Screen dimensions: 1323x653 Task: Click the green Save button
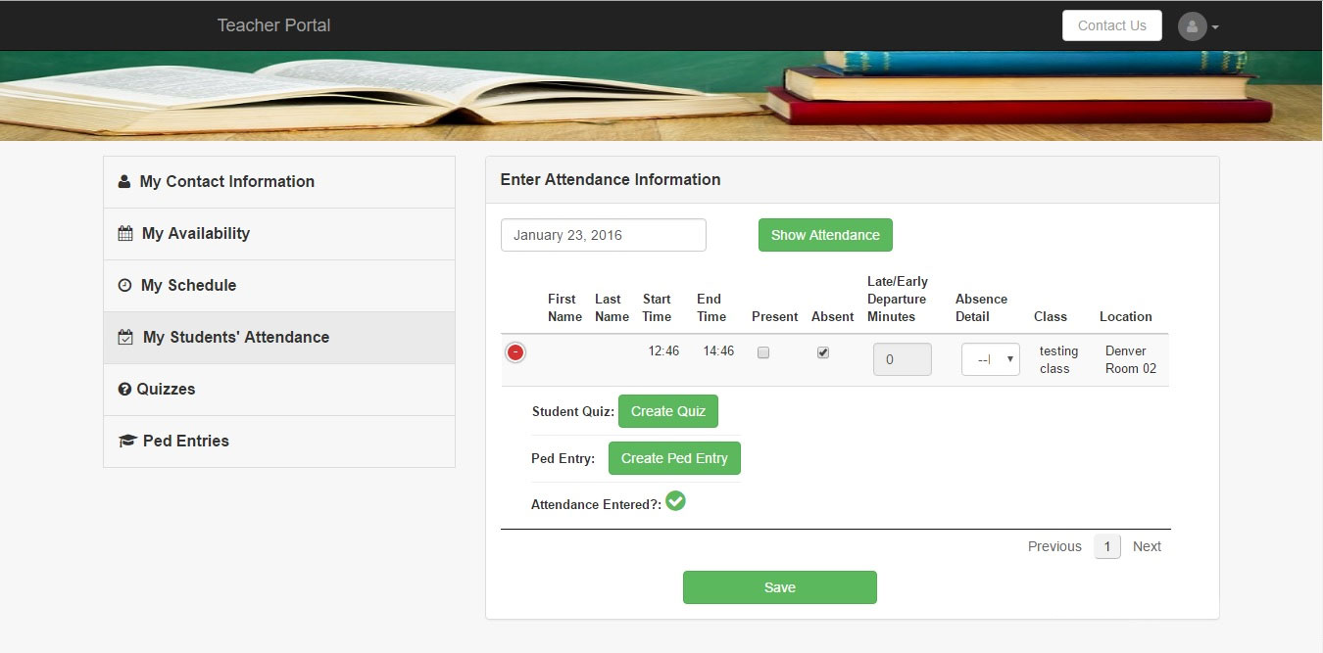point(779,587)
